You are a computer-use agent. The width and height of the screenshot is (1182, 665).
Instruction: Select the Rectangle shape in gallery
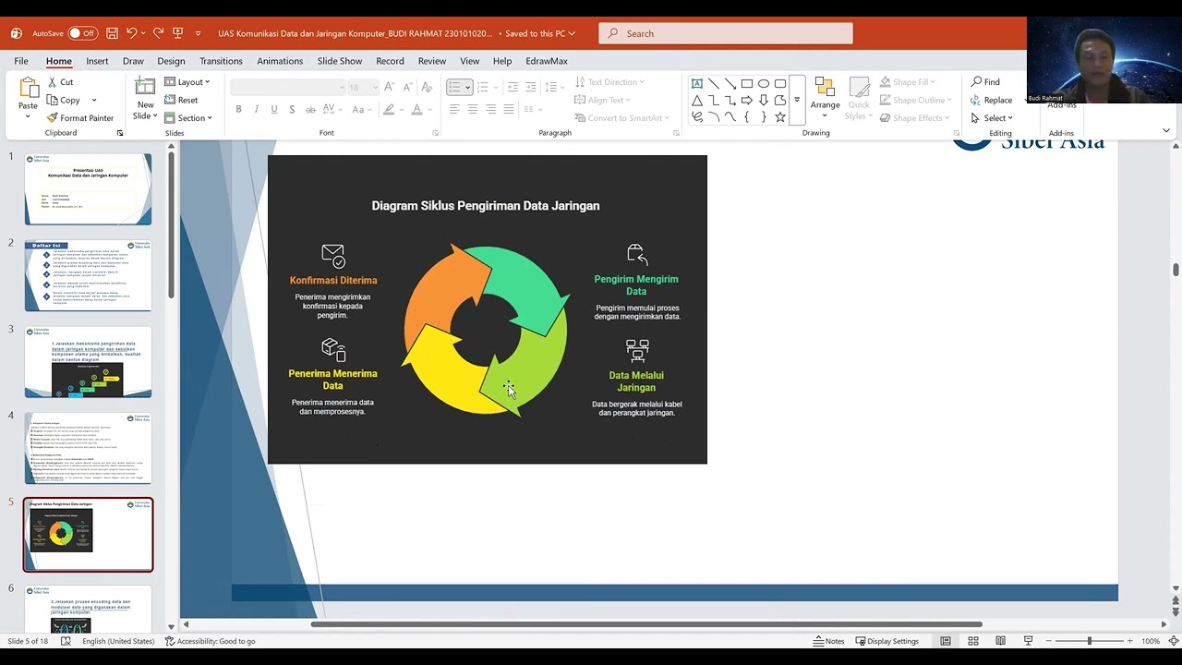pos(747,83)
